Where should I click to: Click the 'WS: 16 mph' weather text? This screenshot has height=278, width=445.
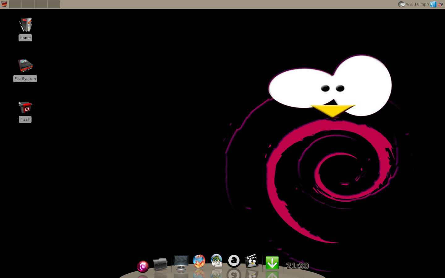coord(417,4)
